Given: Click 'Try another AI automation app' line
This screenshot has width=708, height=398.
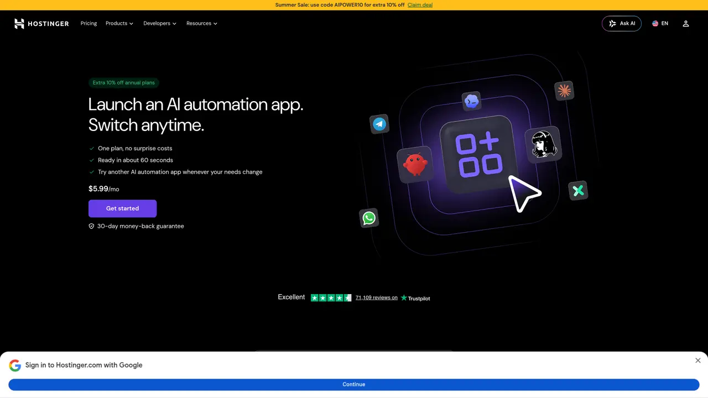Looking at the screenshot, I should tap(180, 172).
